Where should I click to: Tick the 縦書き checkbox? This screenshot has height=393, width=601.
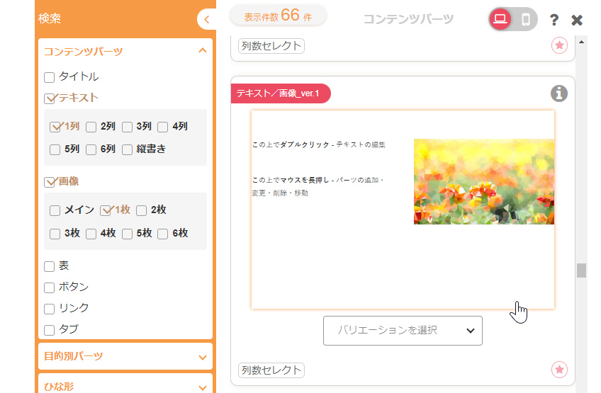128,149
